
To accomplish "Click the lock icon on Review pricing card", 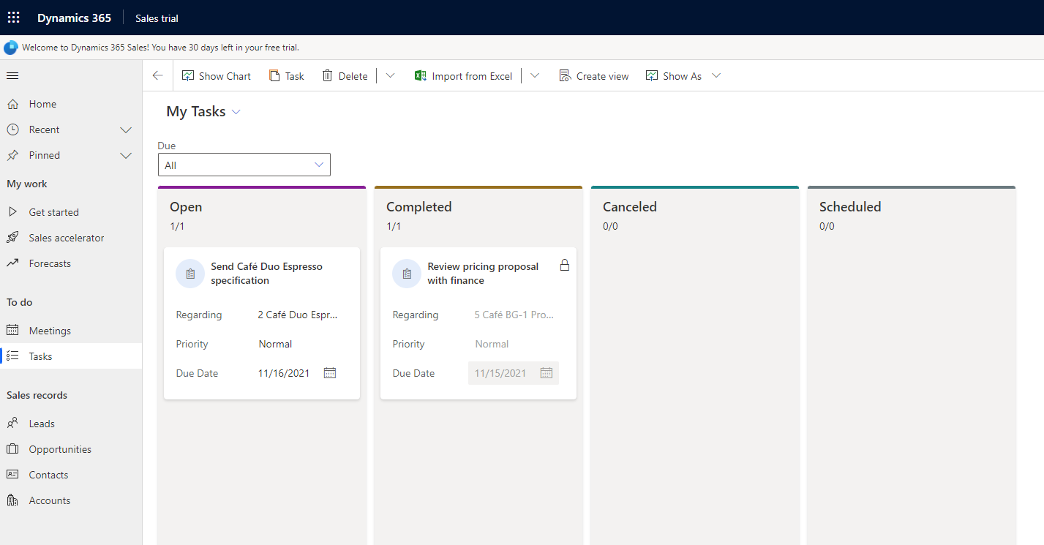I will coord(564,265).
